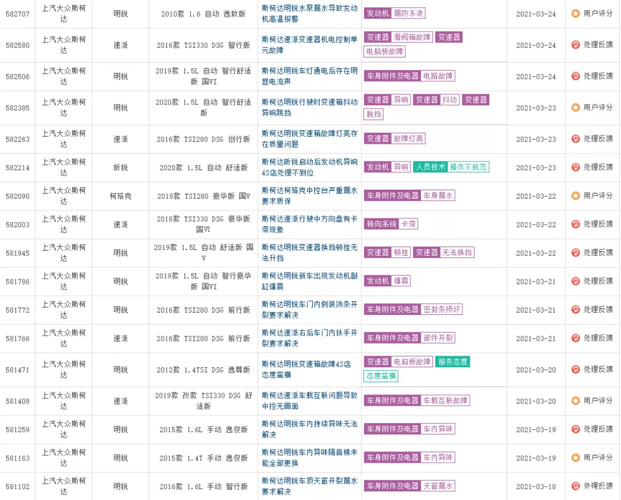Open complaint 斯柯达明锐水泵漏水导致发动机高温报警

click(x=309, y=13)
